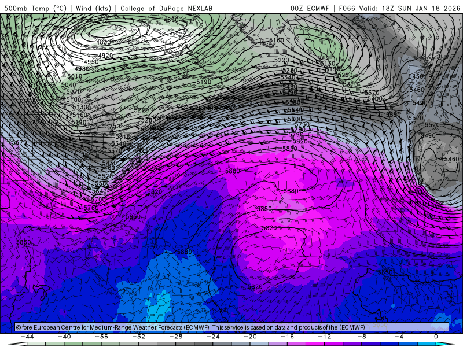Click the -32 colorbar tick label

click(x=139, y=337)
